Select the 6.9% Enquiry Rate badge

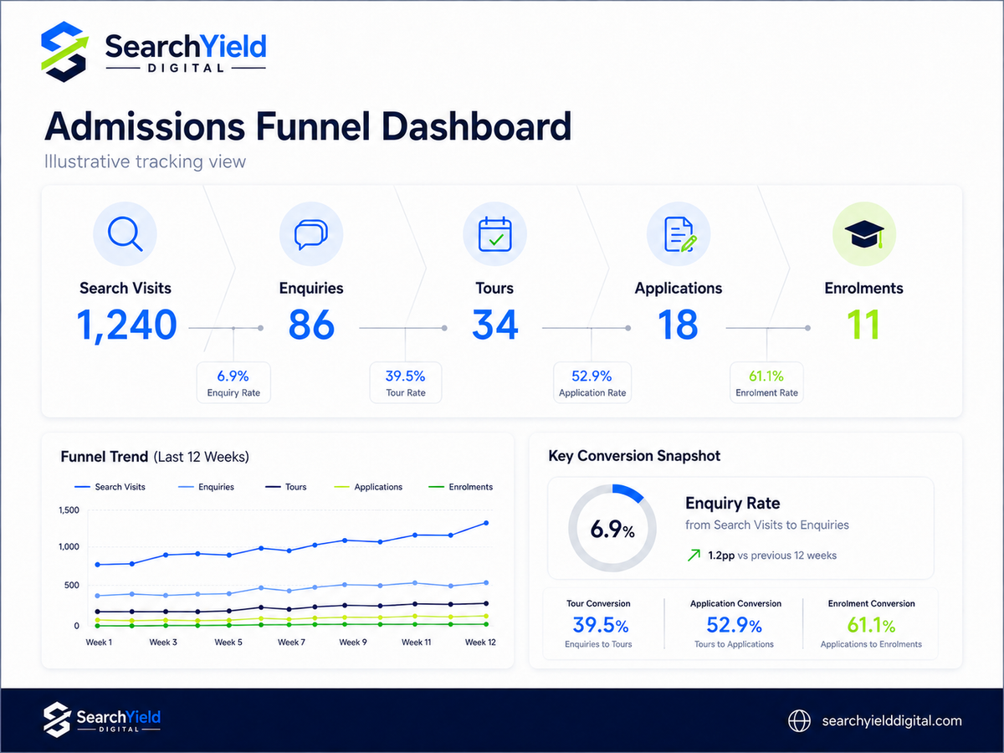[x=234, y=383]
